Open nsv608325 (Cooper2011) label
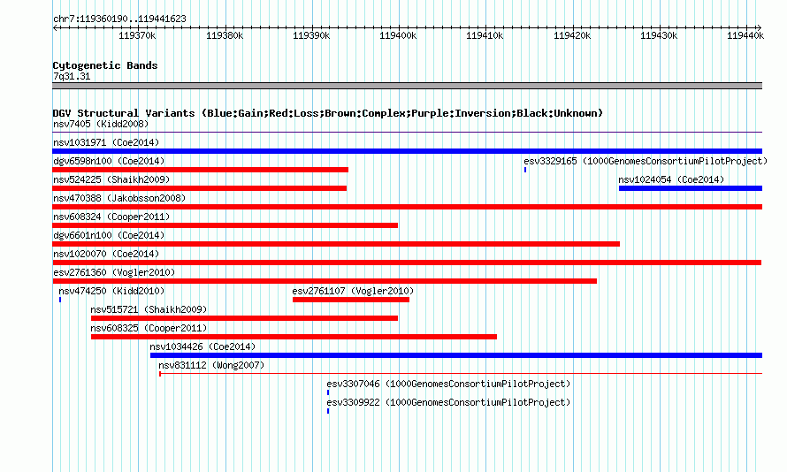This screenshot has height=472, width=787. pos(149,328)
